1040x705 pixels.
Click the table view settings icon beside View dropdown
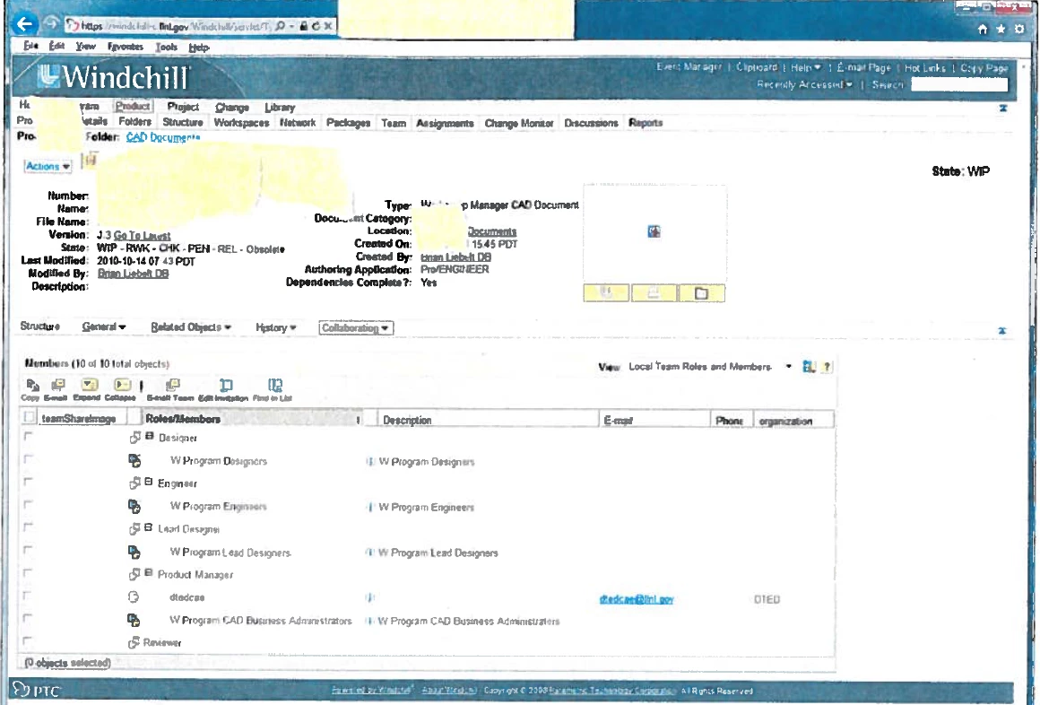(809, 367)
